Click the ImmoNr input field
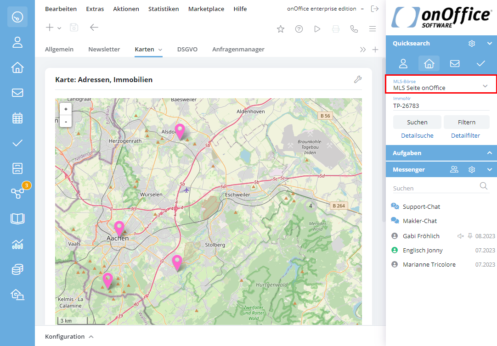Viewport: 497px width, 346px height. [441, 106]
